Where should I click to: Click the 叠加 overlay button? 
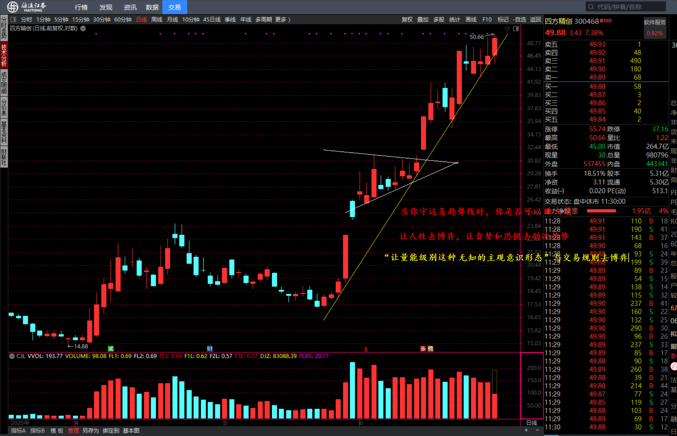[x=423, y=20]
